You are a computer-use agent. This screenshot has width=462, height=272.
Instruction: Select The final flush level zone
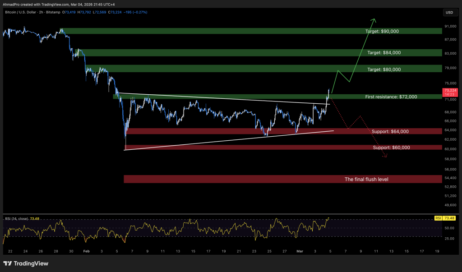(367, 179)
